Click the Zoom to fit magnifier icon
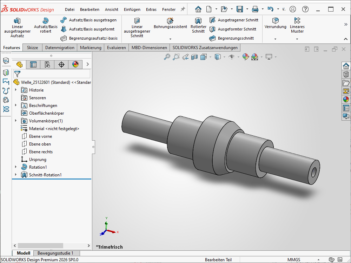This screenshot has height=263, width=351. click(167, 57)
